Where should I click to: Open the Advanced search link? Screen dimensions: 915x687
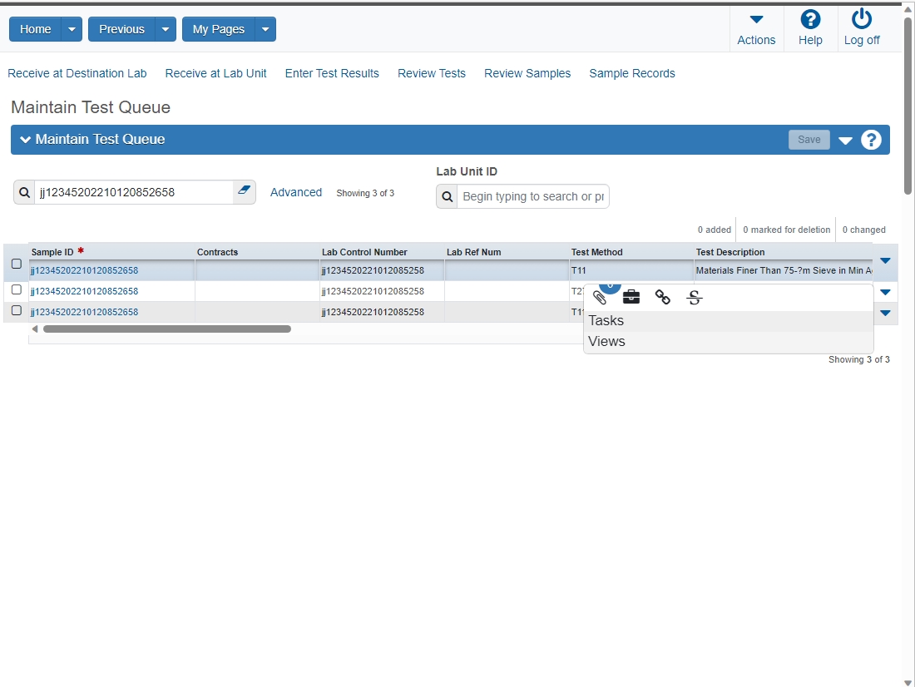[x=296, y=193]
